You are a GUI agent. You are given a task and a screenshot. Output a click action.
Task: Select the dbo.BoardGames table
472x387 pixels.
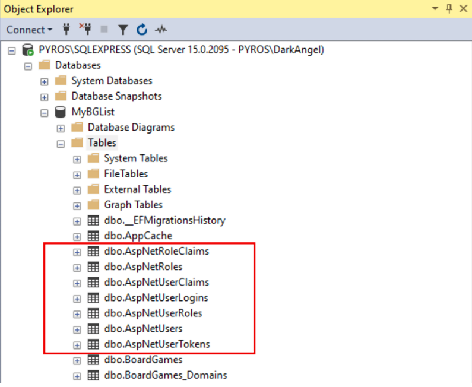pos(143,360)
